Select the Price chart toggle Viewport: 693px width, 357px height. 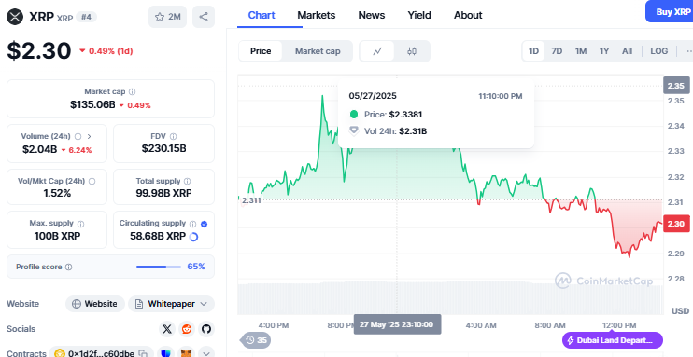pos(261,51)
